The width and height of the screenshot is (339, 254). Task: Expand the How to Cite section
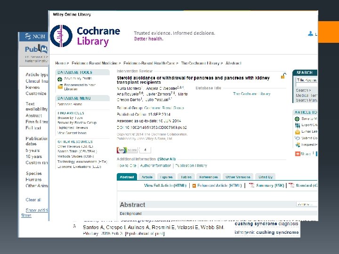point(127,166)
